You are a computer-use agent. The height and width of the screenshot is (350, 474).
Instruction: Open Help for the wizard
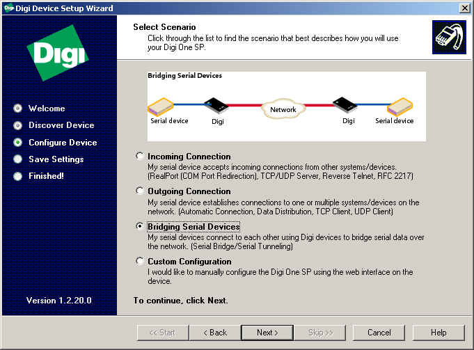(439, 333)
